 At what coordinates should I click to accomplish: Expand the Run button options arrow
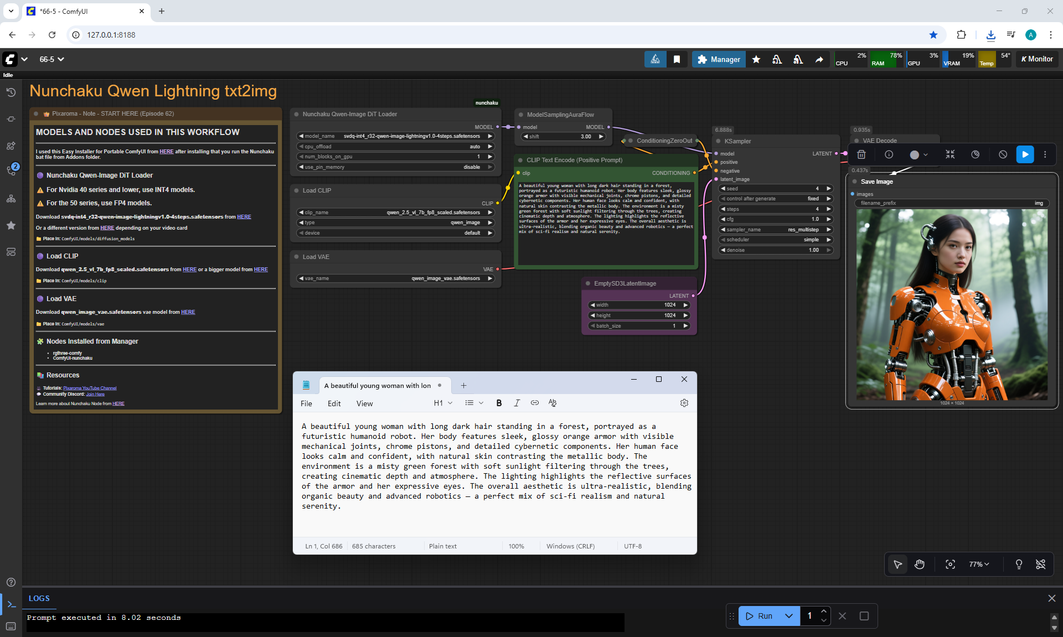789,616
